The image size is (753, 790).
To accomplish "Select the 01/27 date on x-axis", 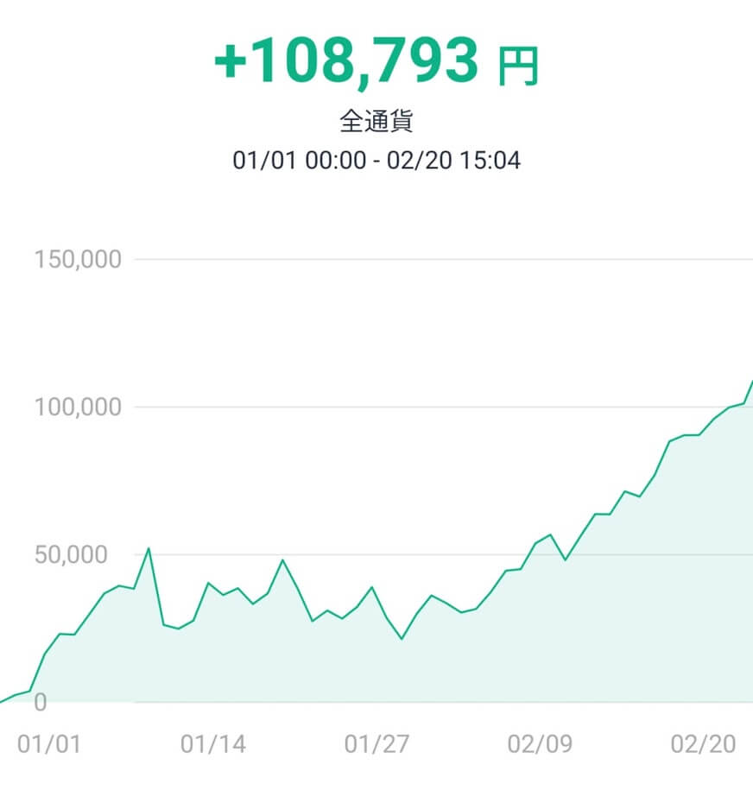I will coord(376,744).
